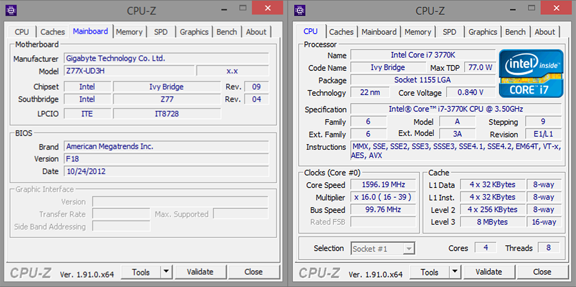Maximize the left CPU-Z window
Viewport: 576px width, 287px height.
click(243, 8)
